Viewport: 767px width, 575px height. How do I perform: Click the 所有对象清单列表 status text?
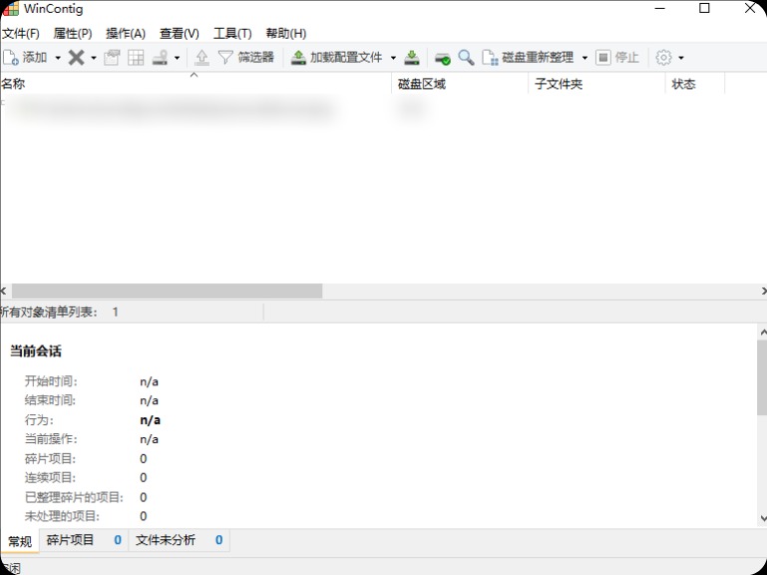pyautogui.click(x=49, y=312)
